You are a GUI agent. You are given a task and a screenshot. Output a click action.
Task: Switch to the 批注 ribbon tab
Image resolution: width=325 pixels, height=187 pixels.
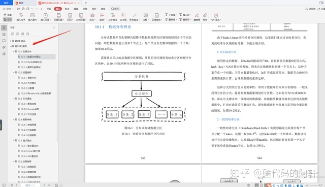click(67, 9)
